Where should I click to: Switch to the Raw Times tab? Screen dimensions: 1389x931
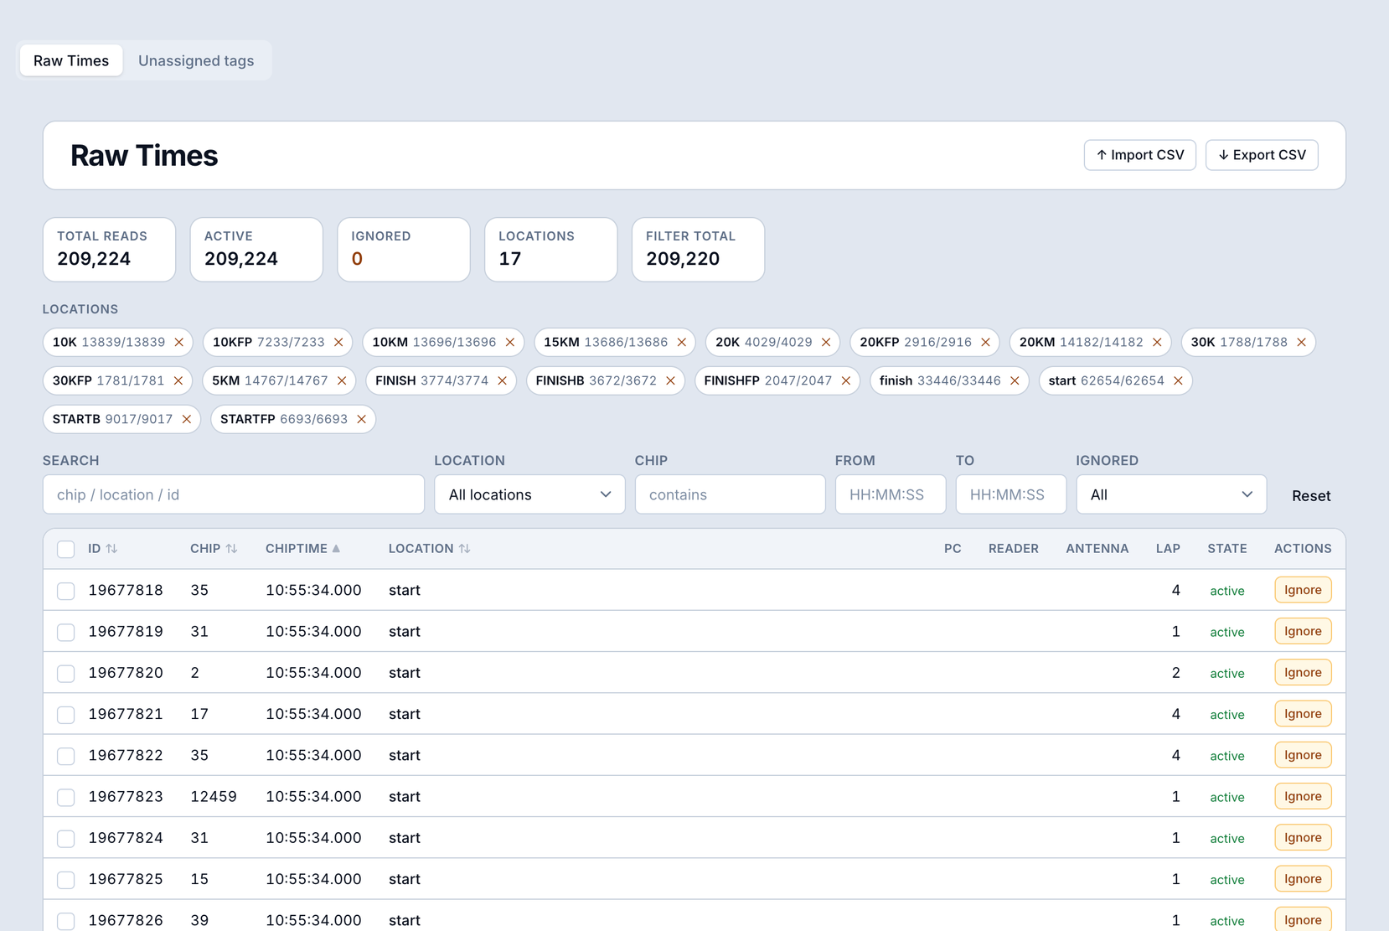click(71, 60)
